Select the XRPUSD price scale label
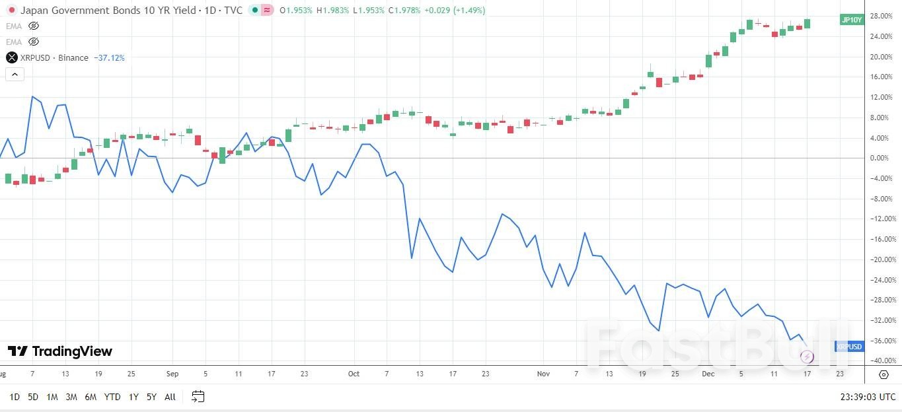The width and height of the screenshot is (902, 412). point(849,346)
